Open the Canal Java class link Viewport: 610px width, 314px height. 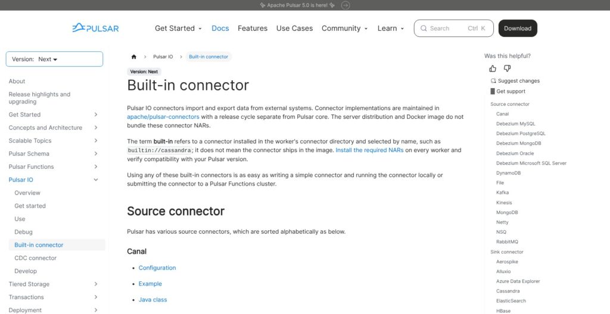152,300
